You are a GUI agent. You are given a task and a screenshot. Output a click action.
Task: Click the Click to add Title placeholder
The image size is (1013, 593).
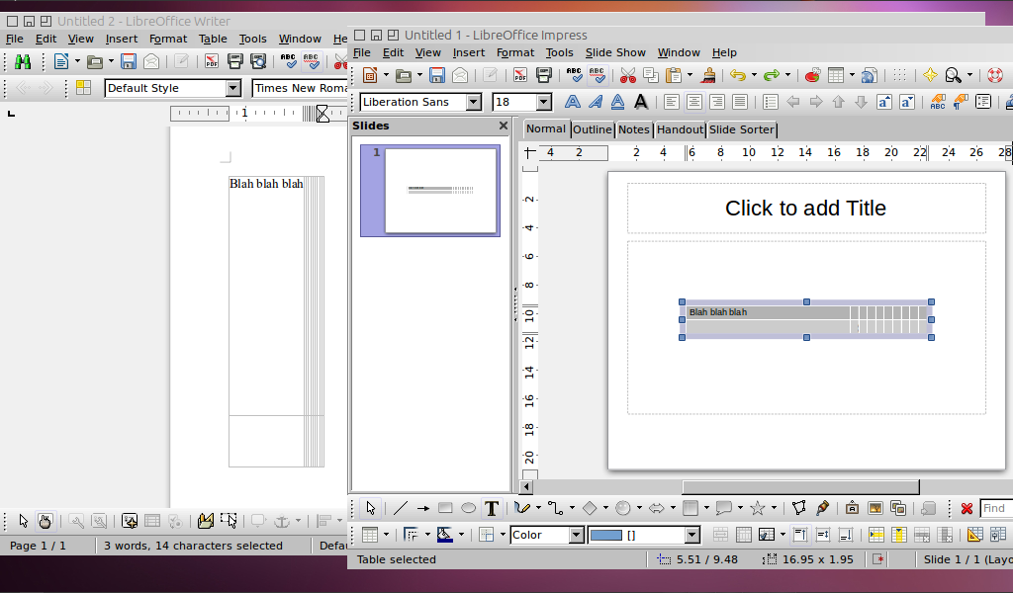(806, 208)
